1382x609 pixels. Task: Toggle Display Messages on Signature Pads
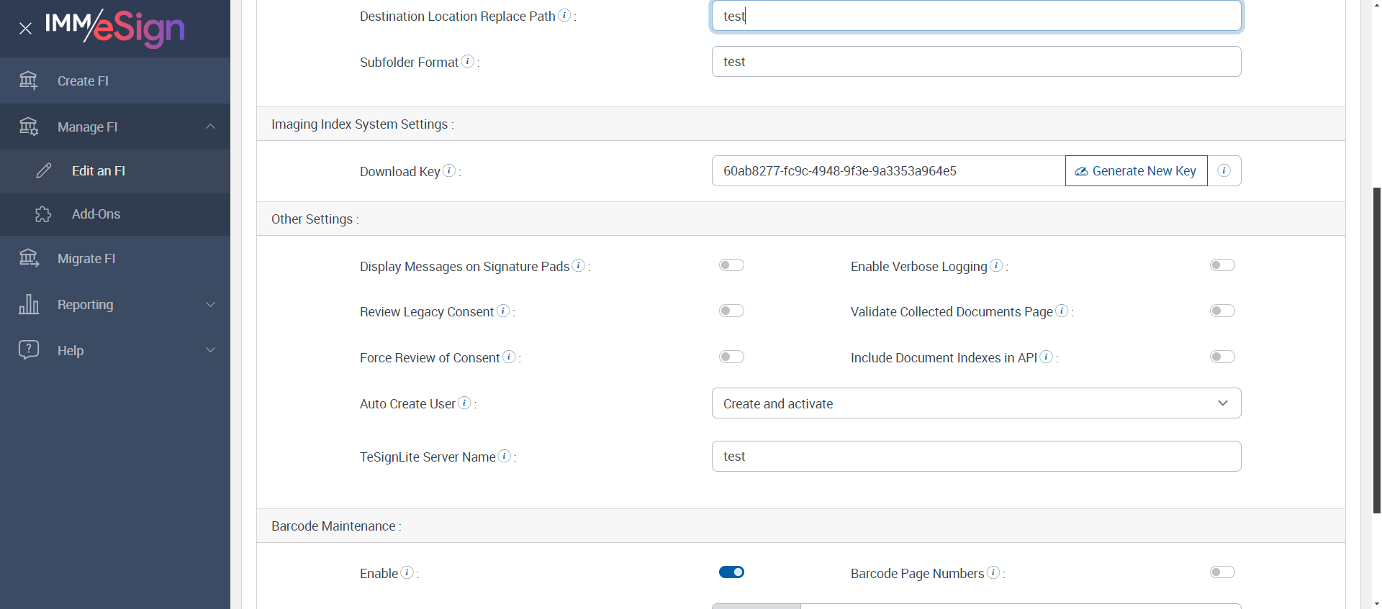pos(731,265)
